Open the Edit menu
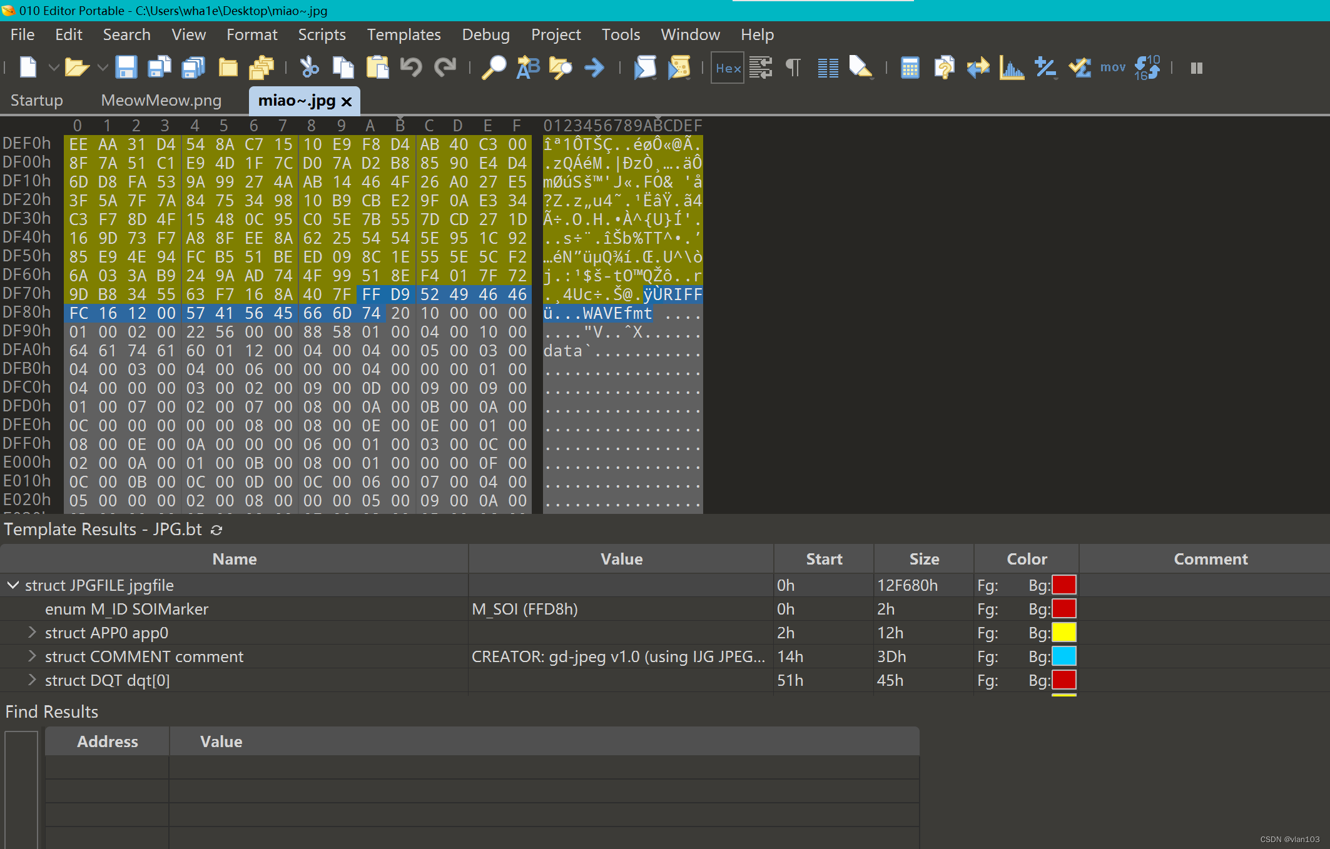This screenshot has width=1330, height=849. click(68, 34)
